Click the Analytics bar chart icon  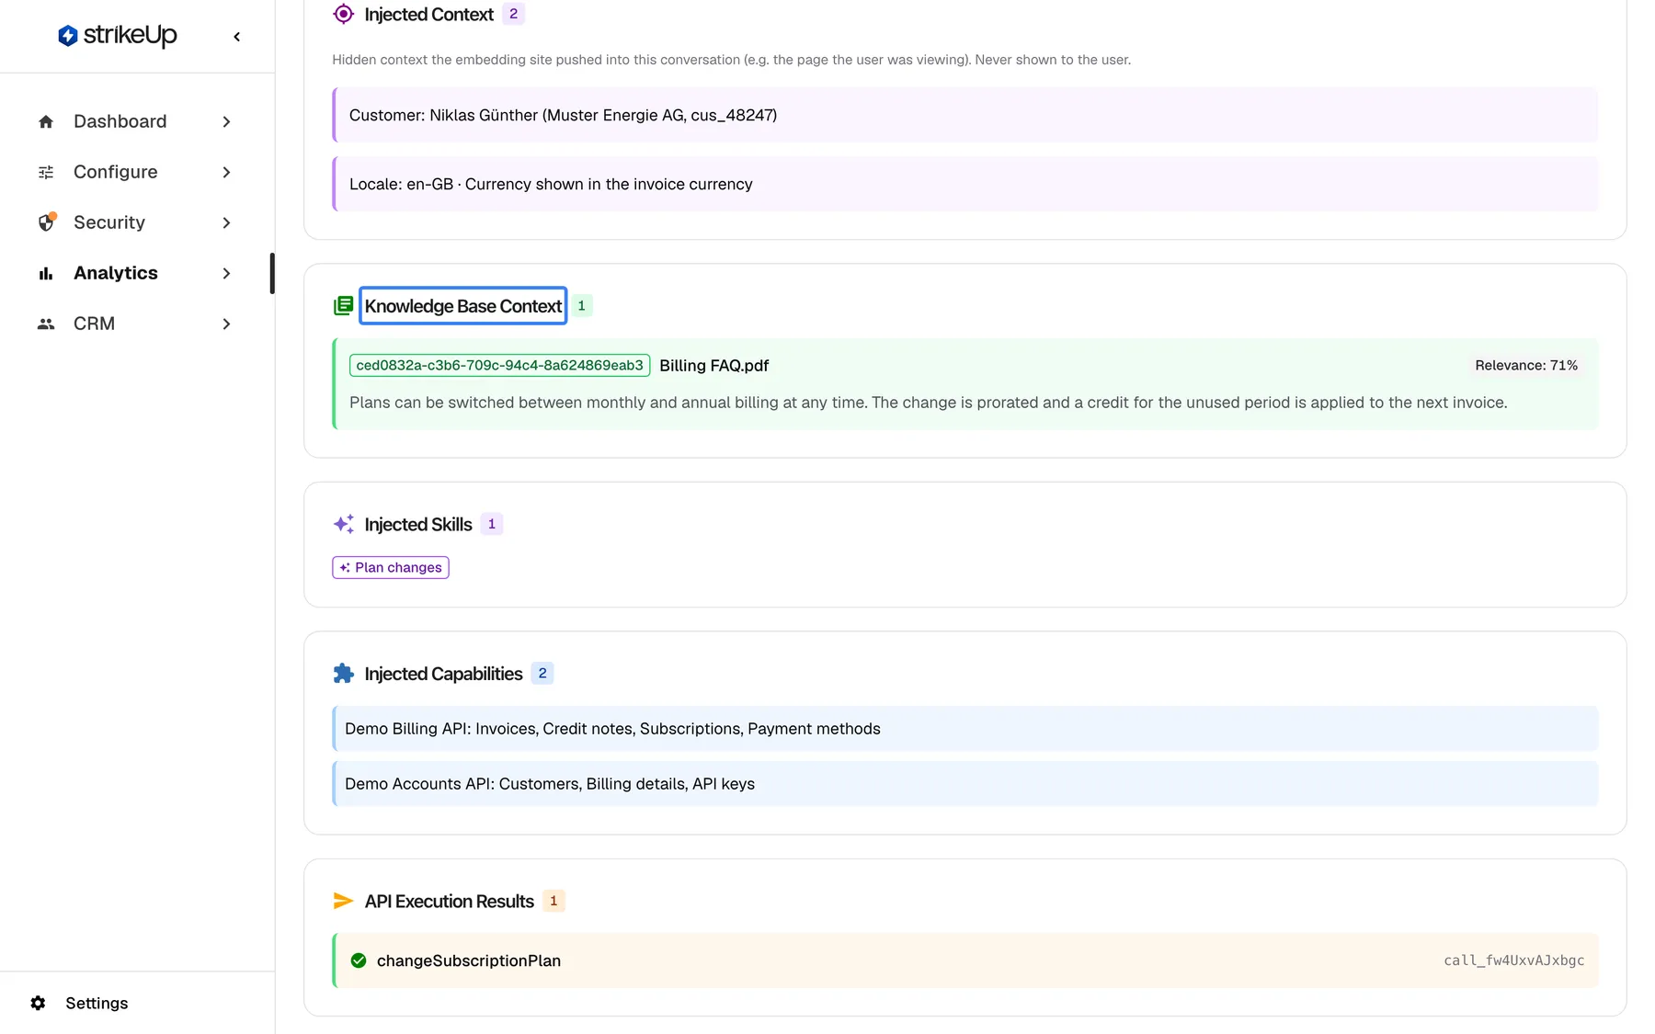46,273
